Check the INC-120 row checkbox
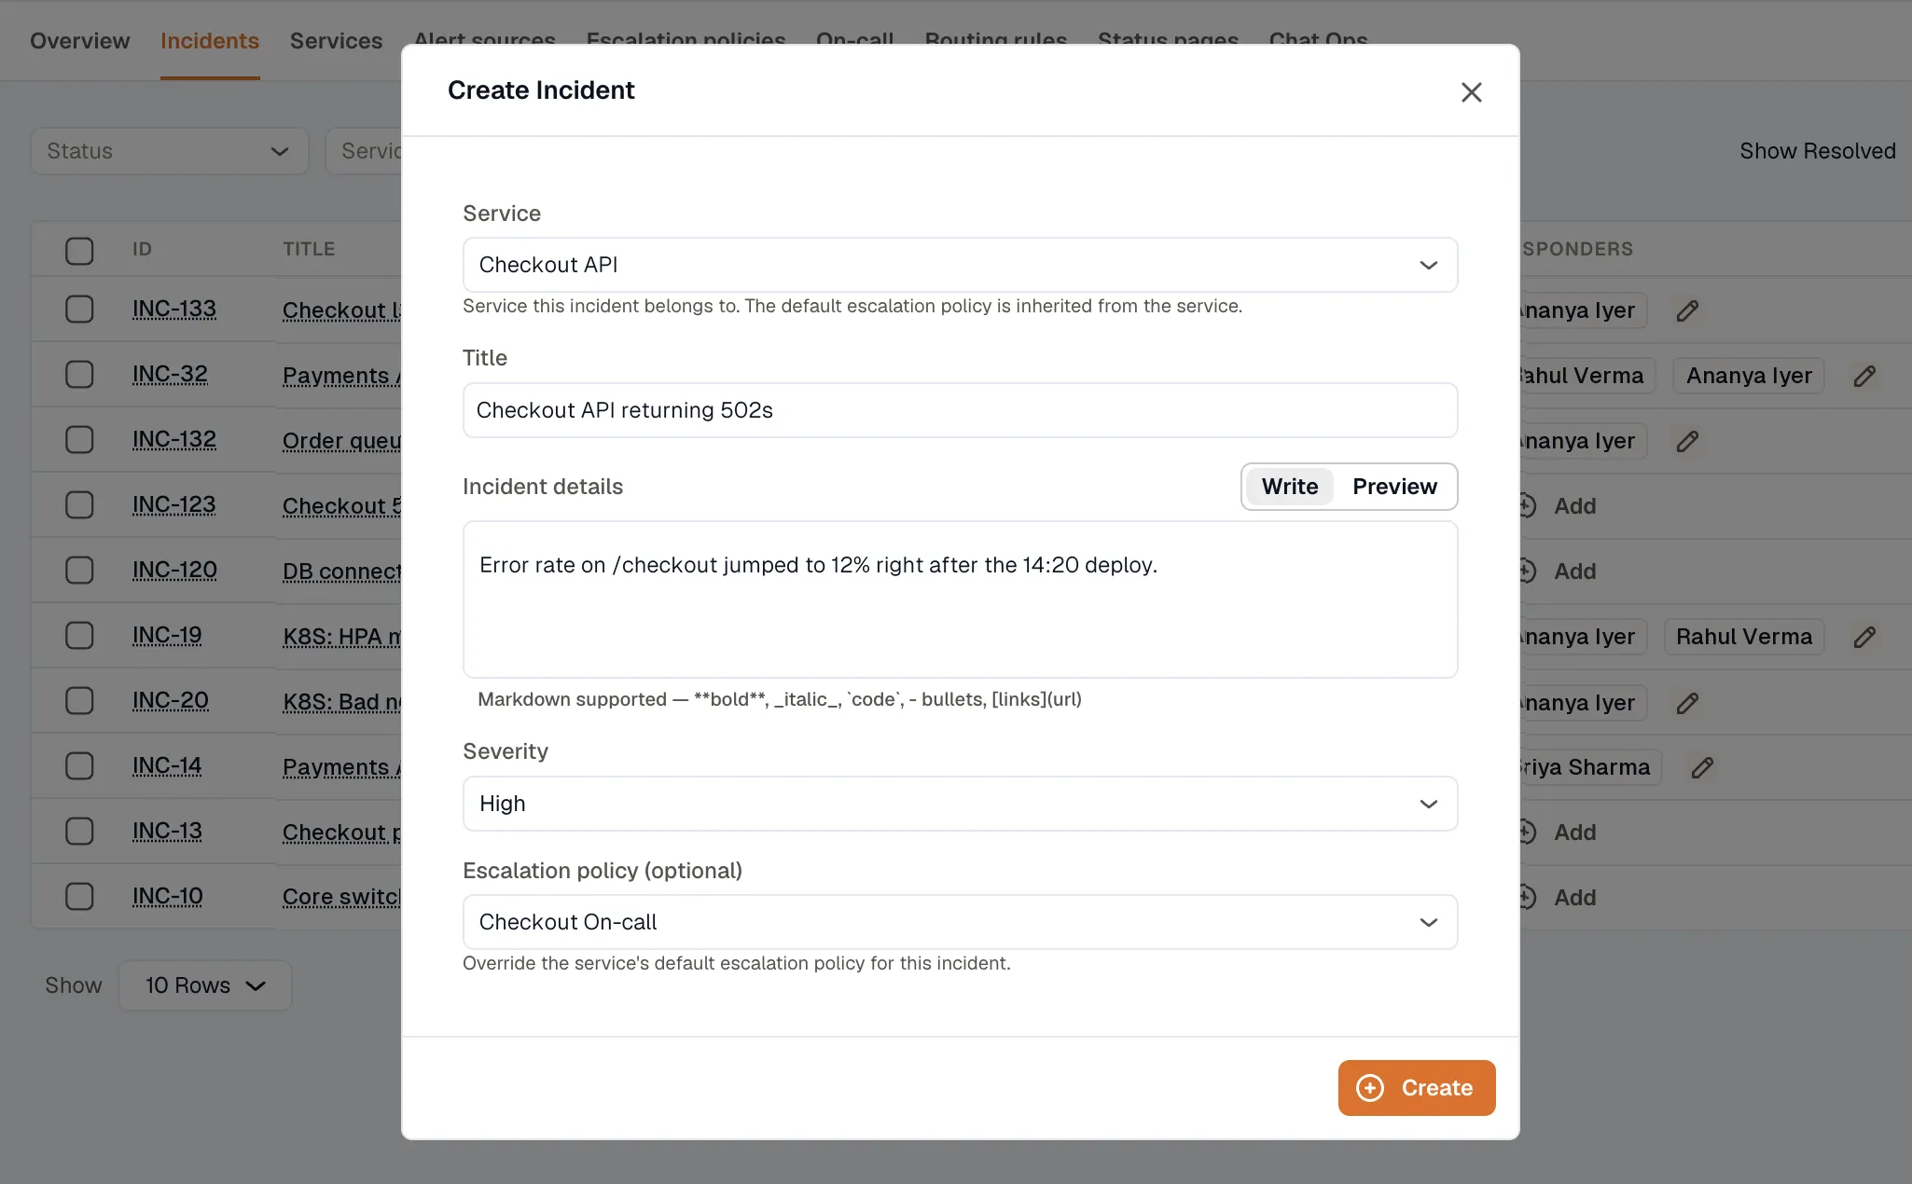Screen dimensions: 1912x1184 click(79, 570)
